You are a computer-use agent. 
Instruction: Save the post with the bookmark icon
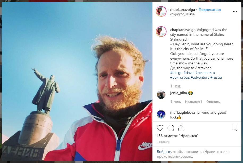coord(235,128)
